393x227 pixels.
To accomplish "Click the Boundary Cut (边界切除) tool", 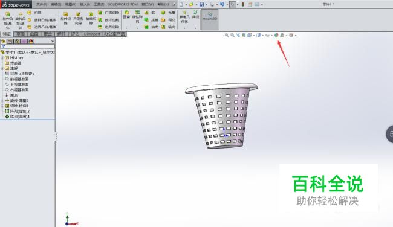I will [108, 27].
